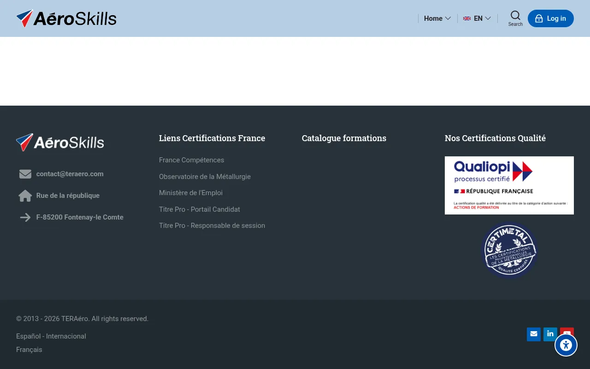Click the Log in button
Screen dimensions: 590x369
pos(551,18)
